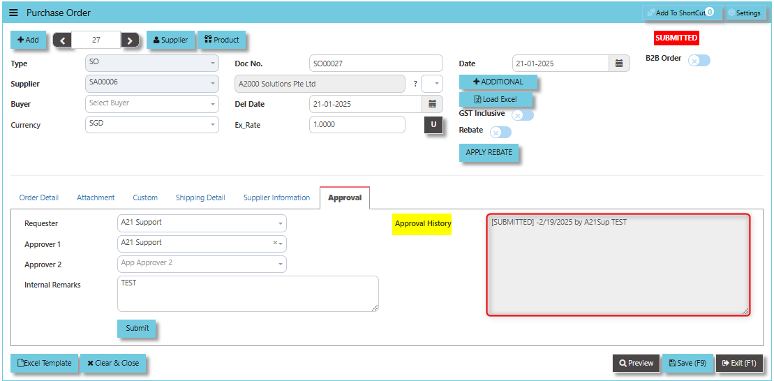This screenshot has height=381, width=774.
Task: Toggle the Rebate switch
Action: tap(500, 133)
